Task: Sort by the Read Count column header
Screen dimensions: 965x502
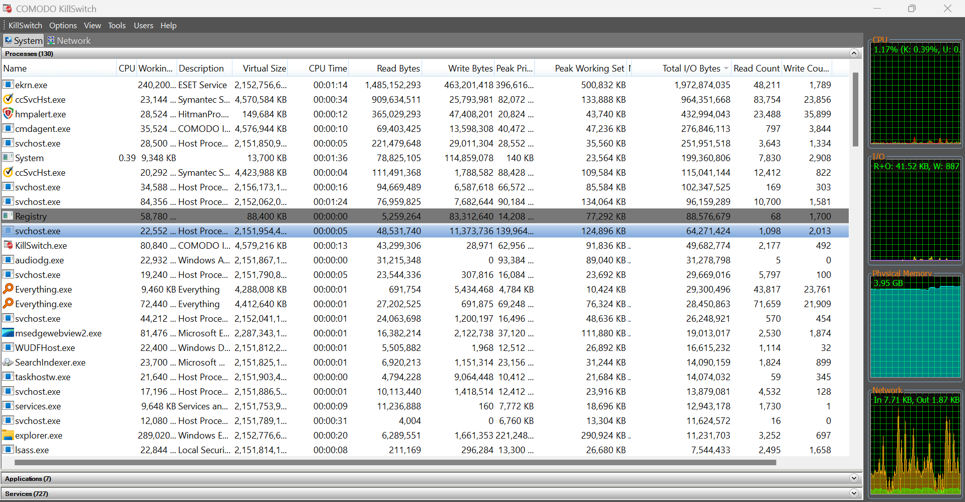Action: pos(757,68)
